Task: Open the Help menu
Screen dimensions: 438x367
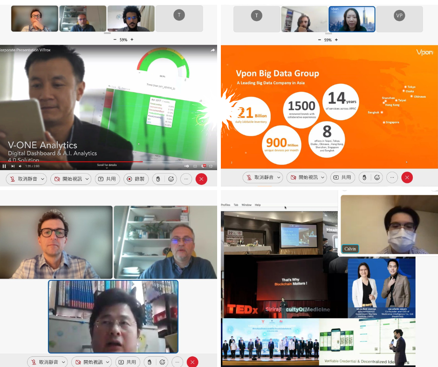Action: tap(258, 205)
